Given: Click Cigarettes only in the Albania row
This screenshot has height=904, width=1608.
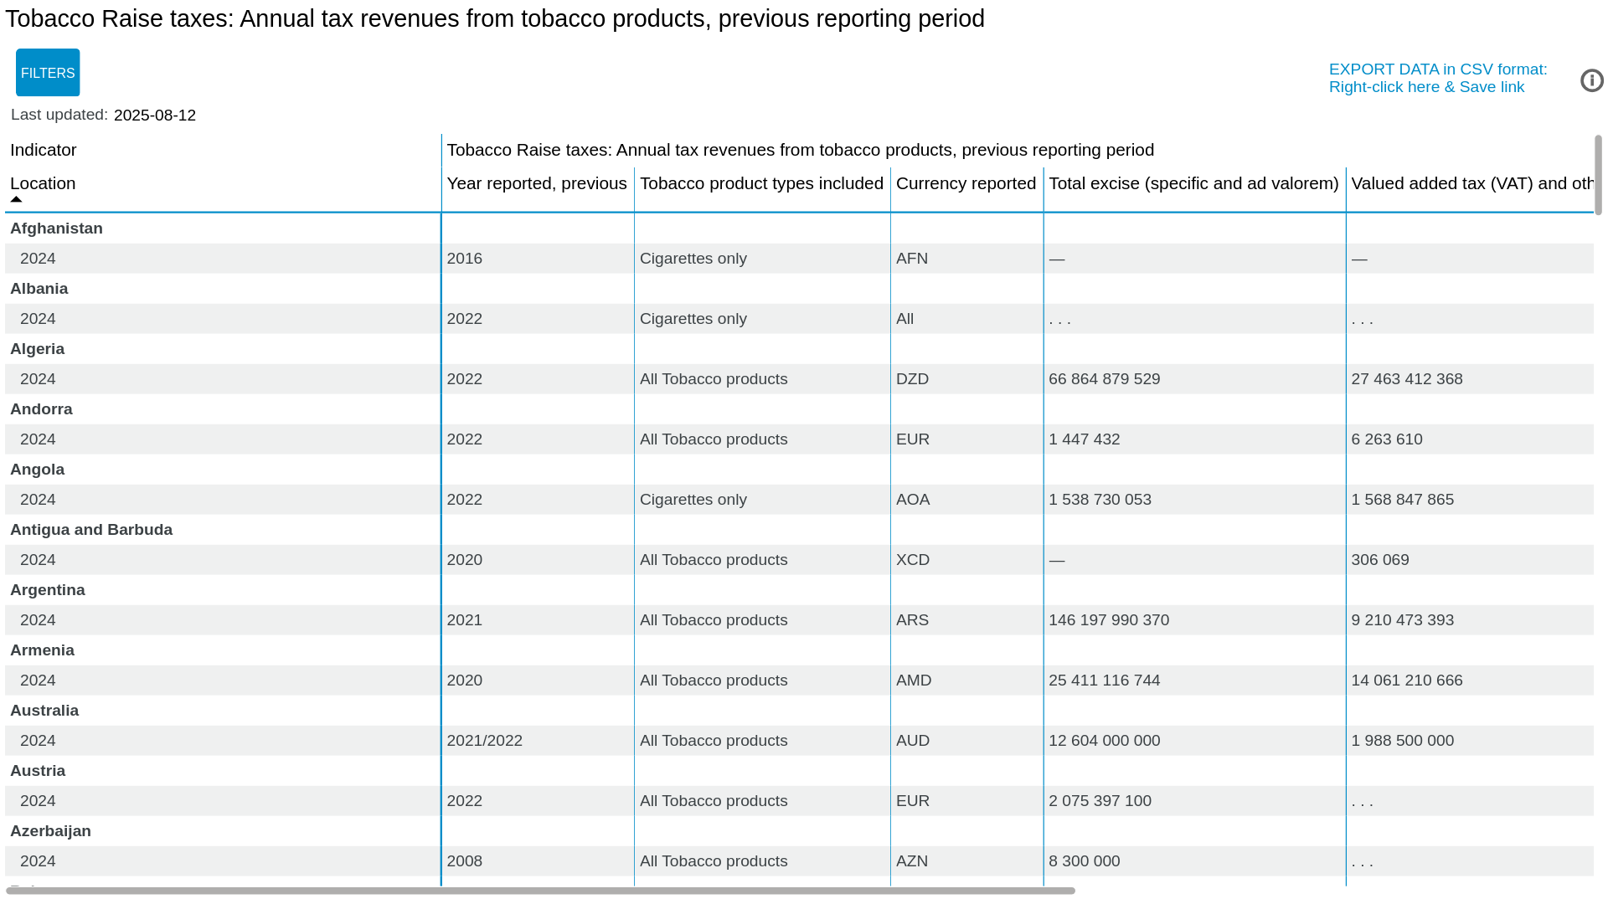Looking at the screenshot, I should pyautogui.click(x=693, y=319).
